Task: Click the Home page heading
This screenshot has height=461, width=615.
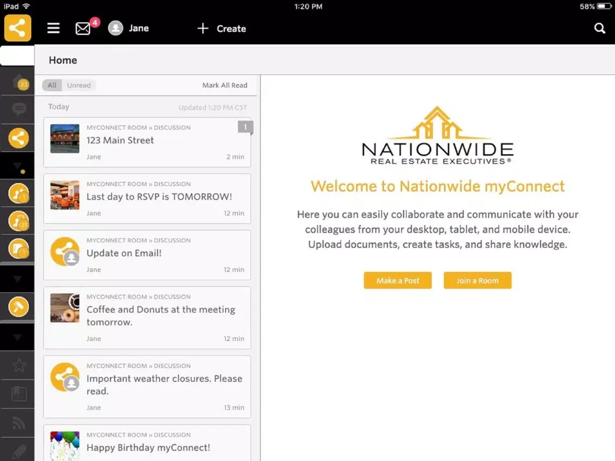Action: [x=63, y=60]
